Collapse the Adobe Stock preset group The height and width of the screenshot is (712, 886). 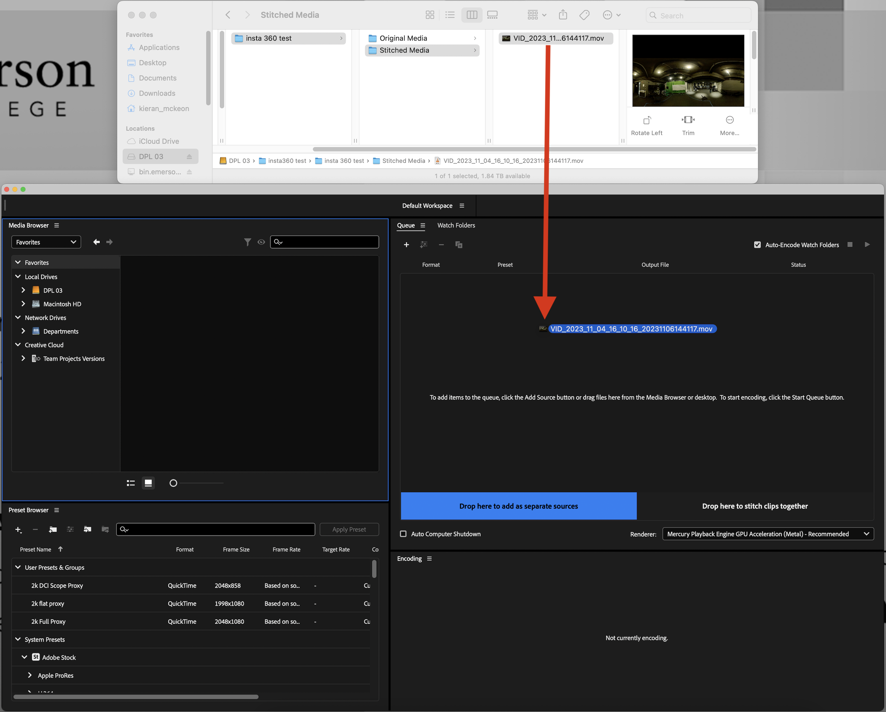click(25, 657)
